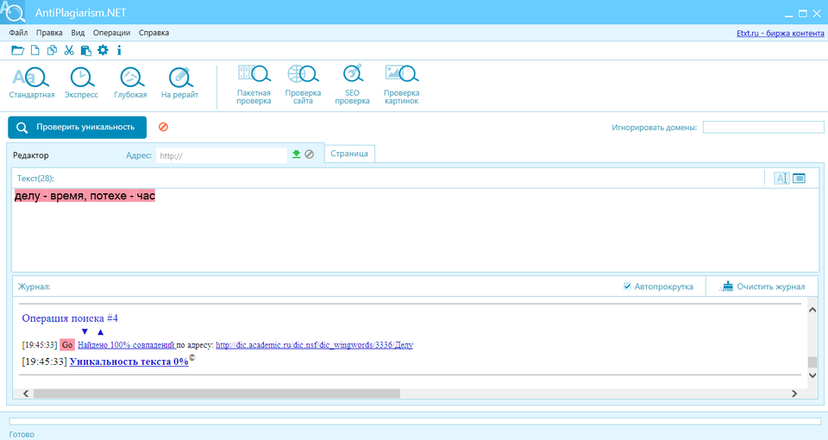828x440 pixels.
Task: Open Пакетная проверка batch check
Action: click(x=254, y=84)
